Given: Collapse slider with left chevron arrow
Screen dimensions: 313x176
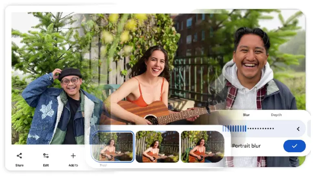Looking at the screenshot, I should click(x=298, y=129).
